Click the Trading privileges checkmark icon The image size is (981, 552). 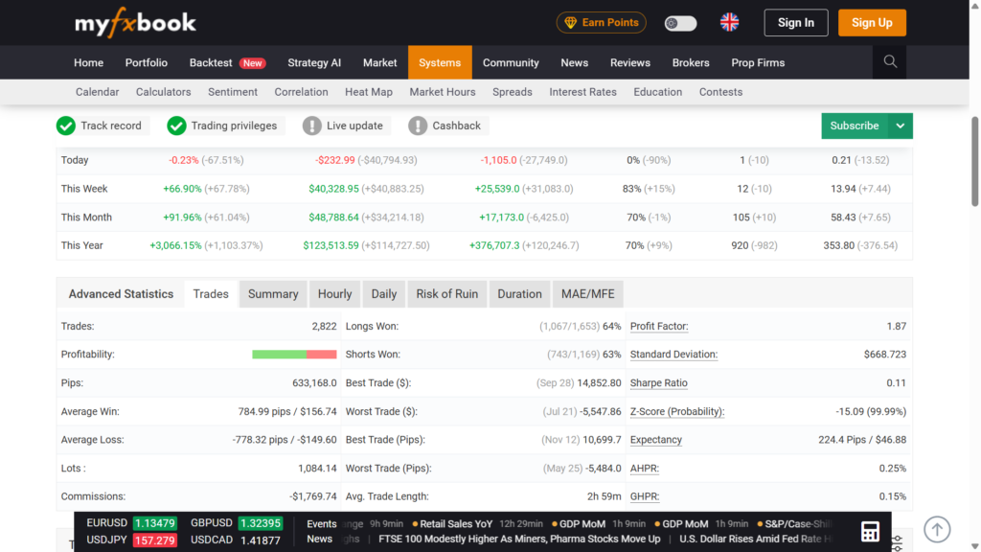(176, 126)
